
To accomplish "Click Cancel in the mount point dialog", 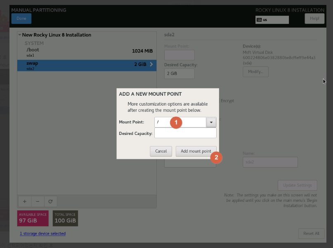I will (161, 151).
